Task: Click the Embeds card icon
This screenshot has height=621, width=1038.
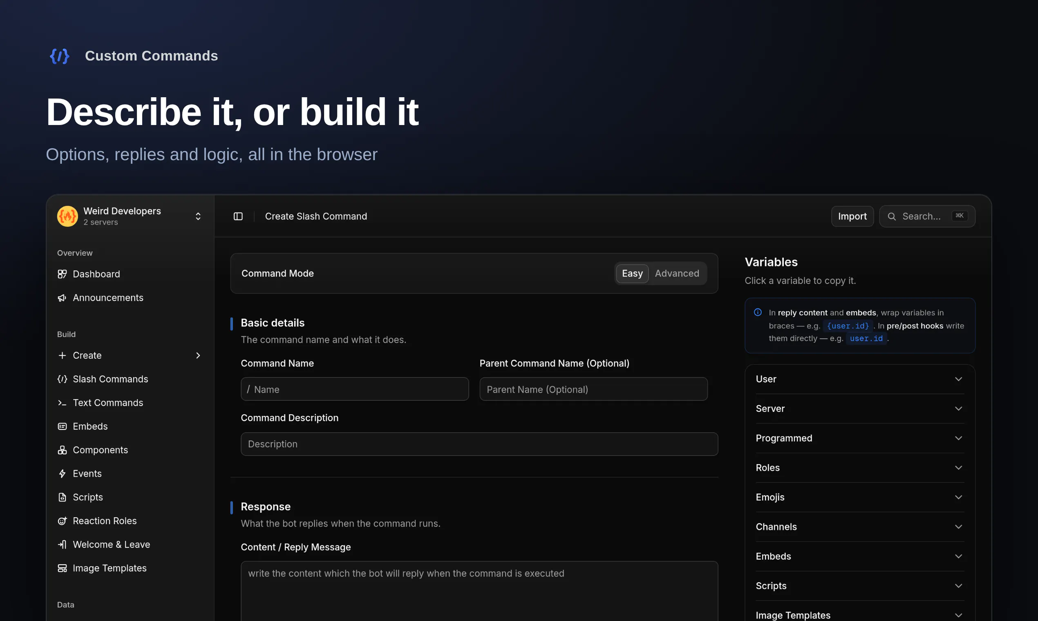Action: pos(62,426)
